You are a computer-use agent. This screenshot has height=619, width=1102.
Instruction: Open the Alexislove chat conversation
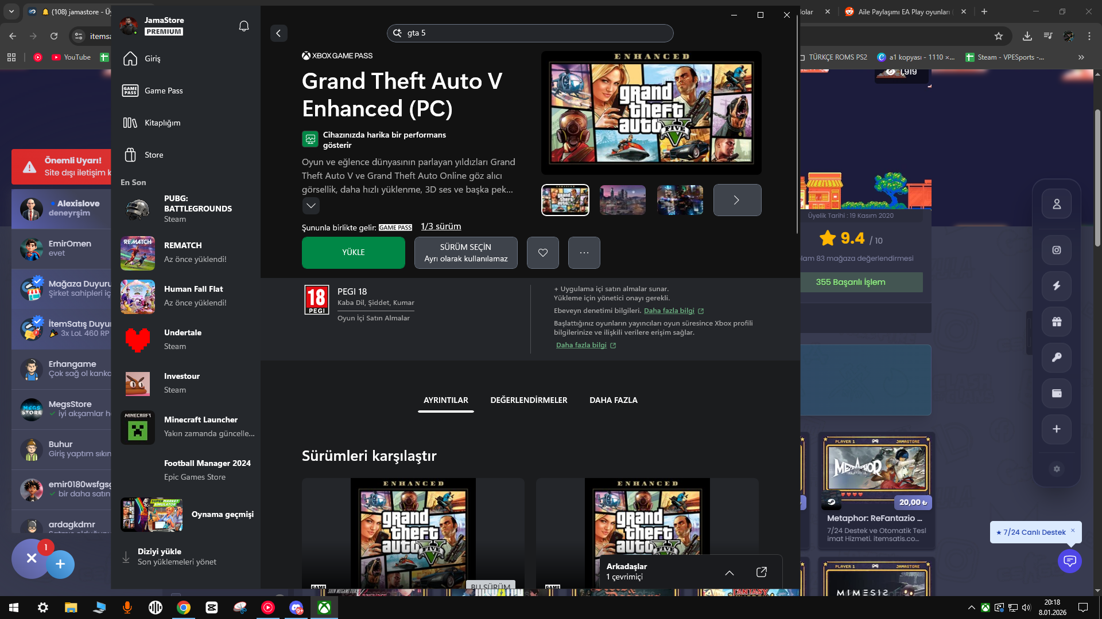(x=62, y=209)
